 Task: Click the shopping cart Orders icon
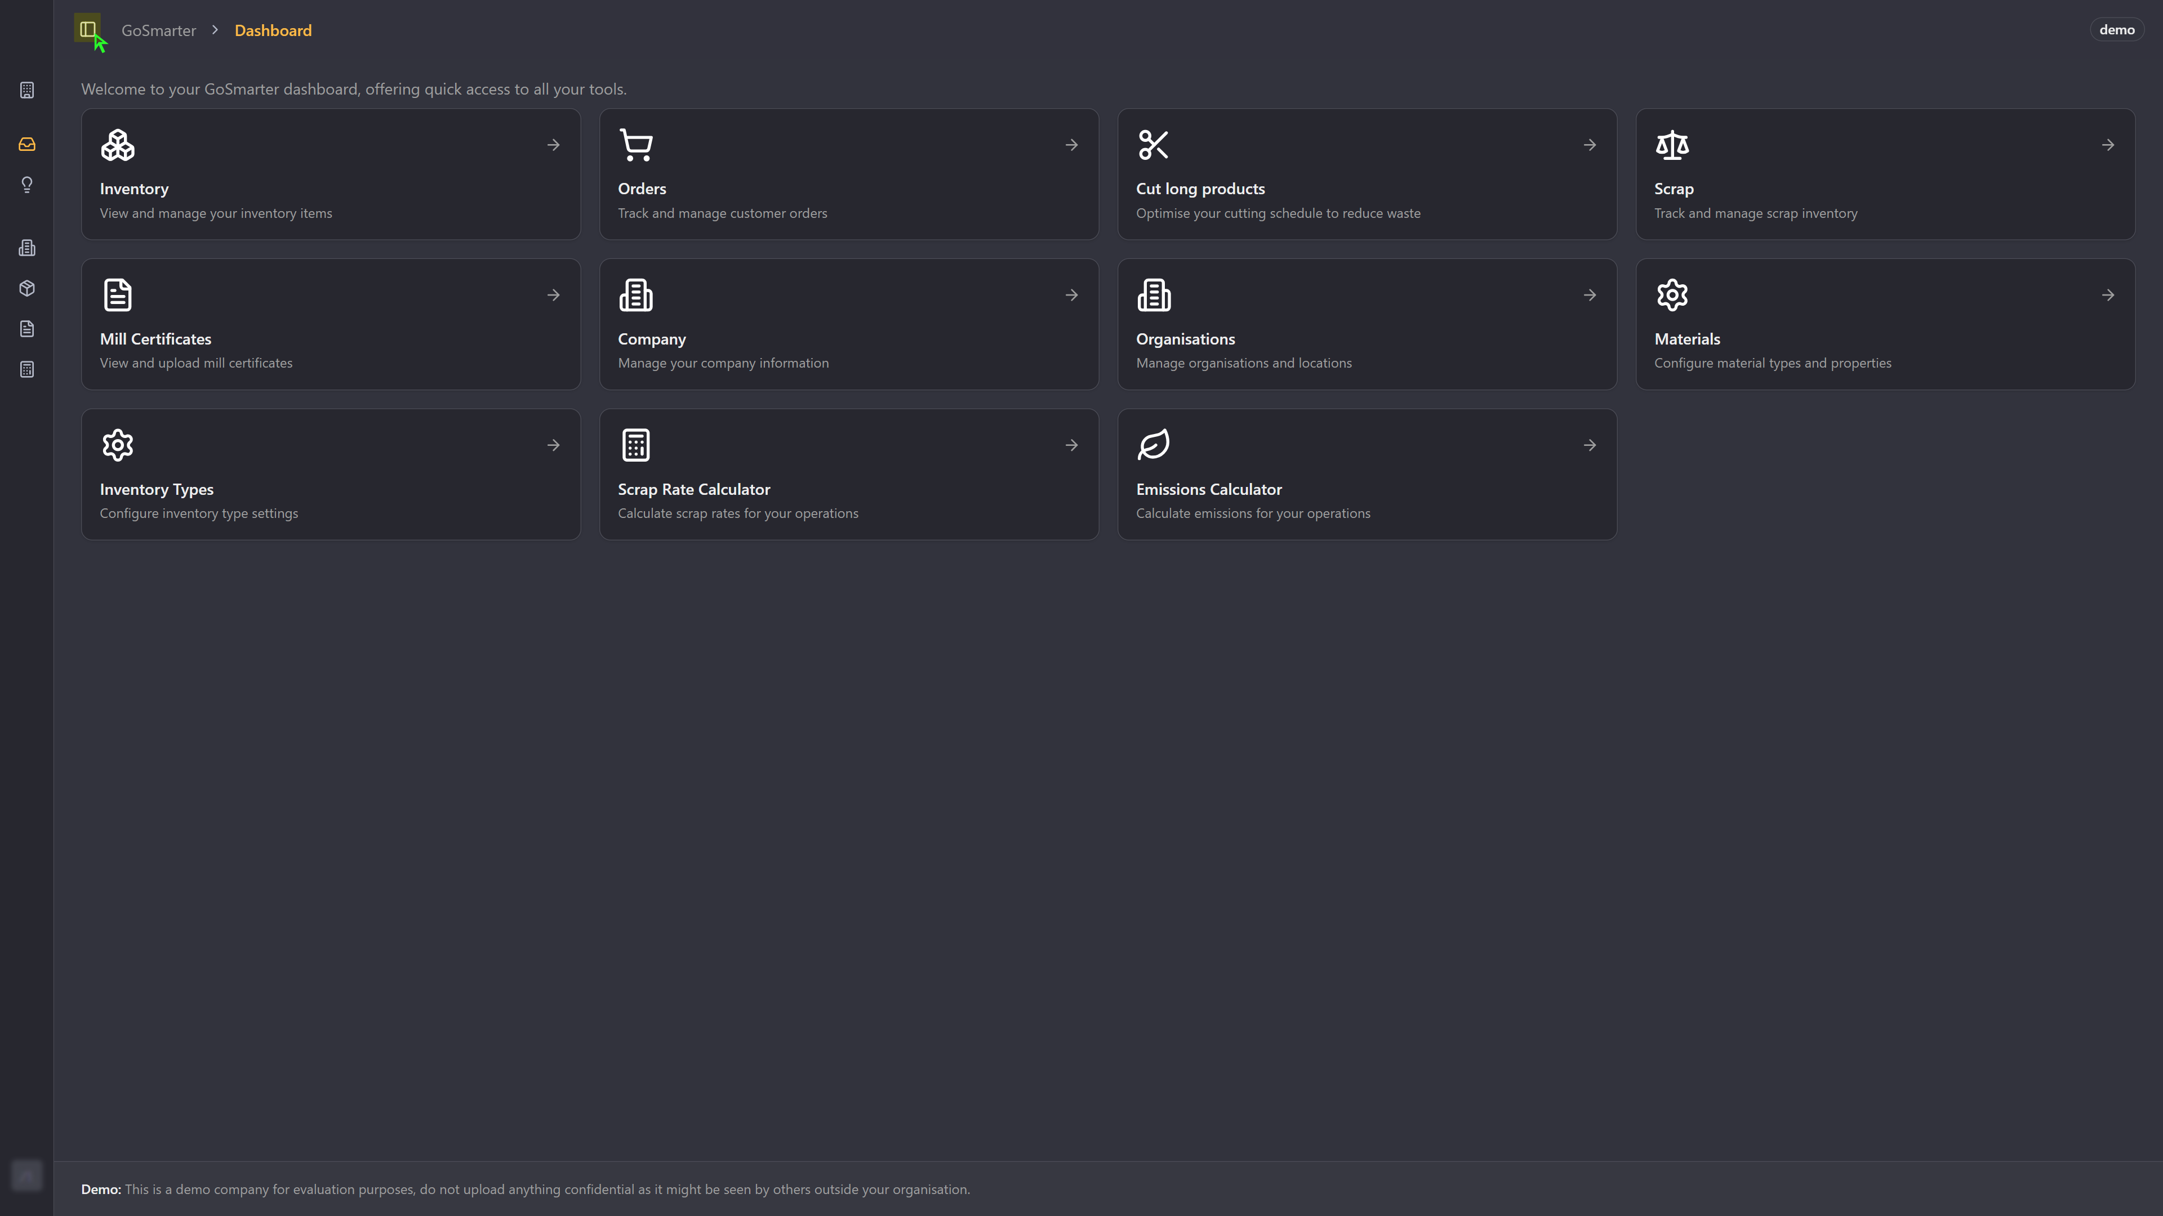635,145
